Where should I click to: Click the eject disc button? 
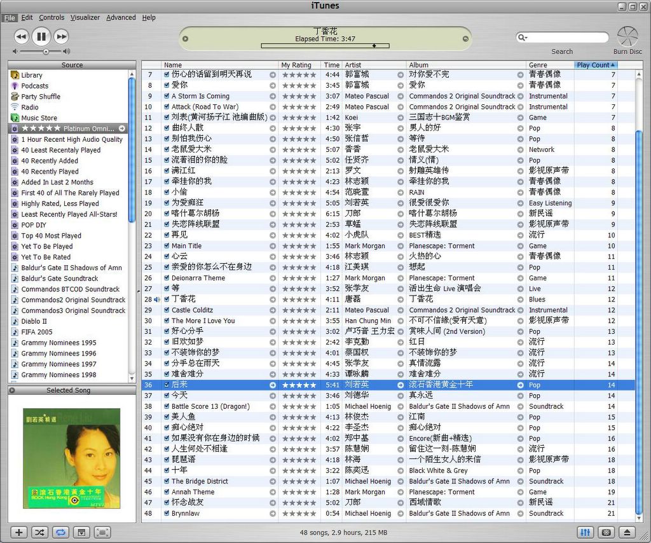[x=627, y=532]
